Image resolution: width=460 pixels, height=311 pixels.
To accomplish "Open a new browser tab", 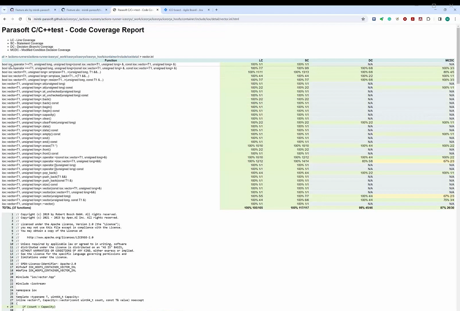I will pos(216,10).
